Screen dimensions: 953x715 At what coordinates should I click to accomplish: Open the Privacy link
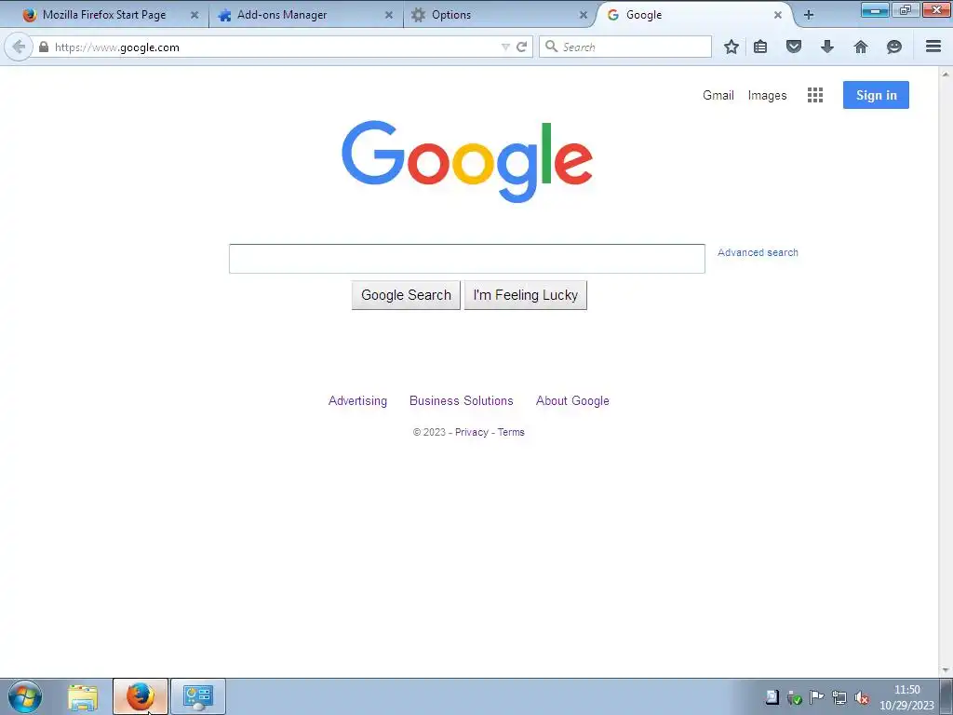pyautogui.click(x=472, y=432)
